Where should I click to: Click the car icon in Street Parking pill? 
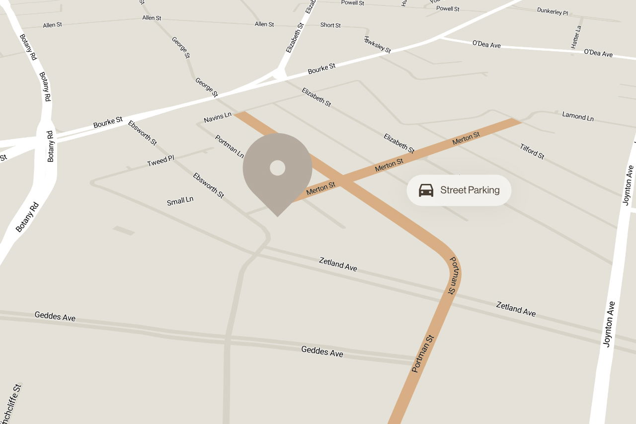tap(426, 190)
